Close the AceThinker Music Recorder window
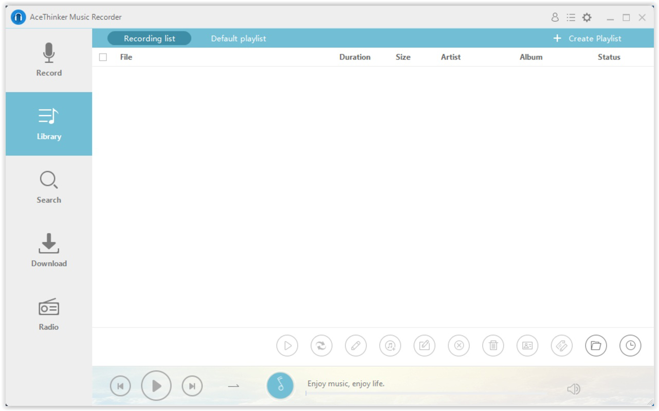659x411 pixels. point(642,18)
